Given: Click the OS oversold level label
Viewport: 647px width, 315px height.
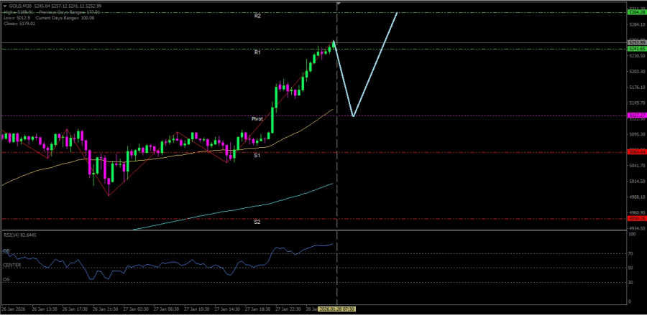Looking at the screenshot, I should pyautogui.click(x=6, y=280).
